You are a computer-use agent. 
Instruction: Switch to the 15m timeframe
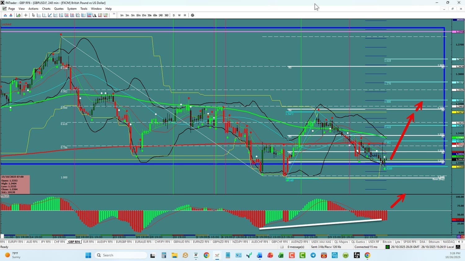(144, 15)
